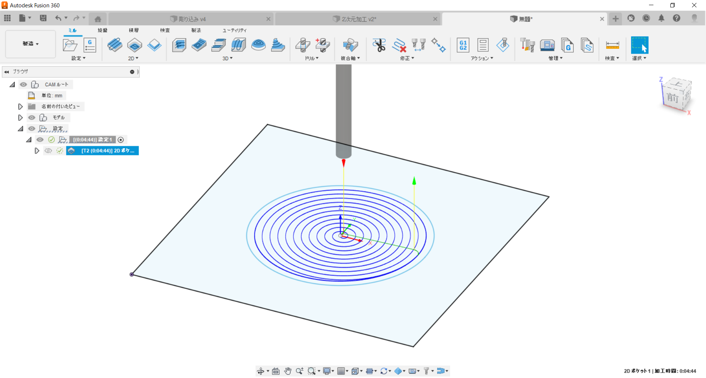Click the 単位: mm units item
The width and height of the screenshot is (706, 378).
[x=51, y=96]
